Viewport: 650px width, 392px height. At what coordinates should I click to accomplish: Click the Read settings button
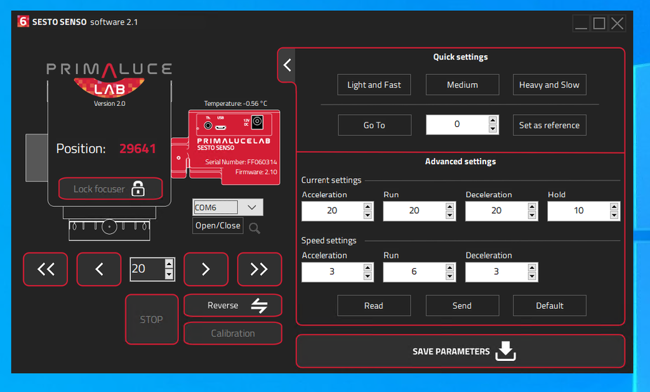tap(374, 306)
